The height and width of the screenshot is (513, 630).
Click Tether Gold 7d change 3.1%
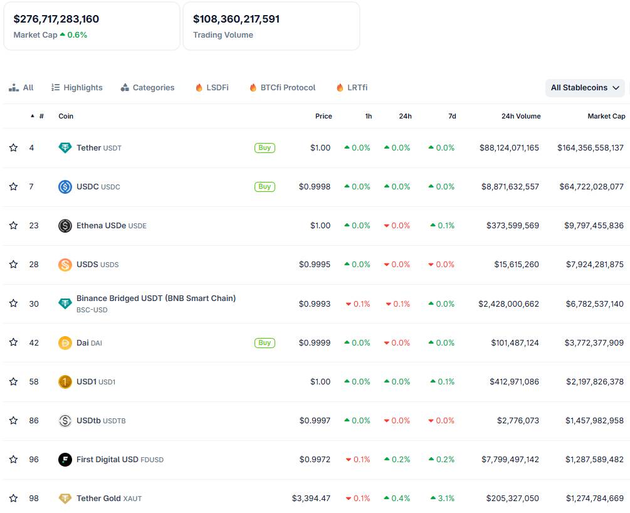pyautogui.click(x=443, y=498)
